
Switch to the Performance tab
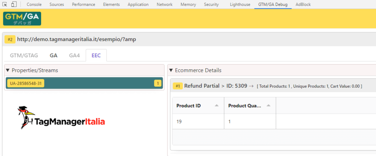click(x=83, y=4)
